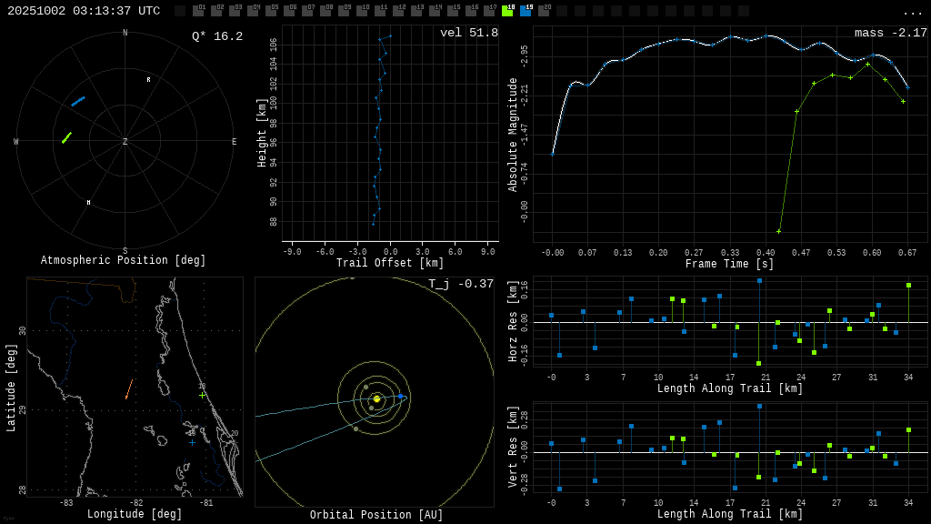Select station box 15 in top strip
The width and height of the screenshot is (931, 524).
click(x=453, y=11)
